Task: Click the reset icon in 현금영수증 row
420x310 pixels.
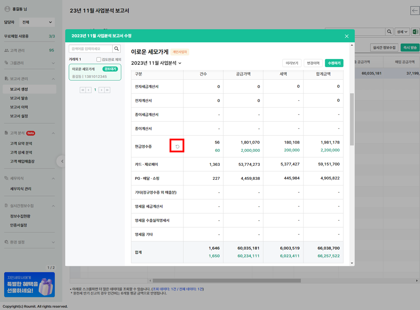Action: coord(177,146)
